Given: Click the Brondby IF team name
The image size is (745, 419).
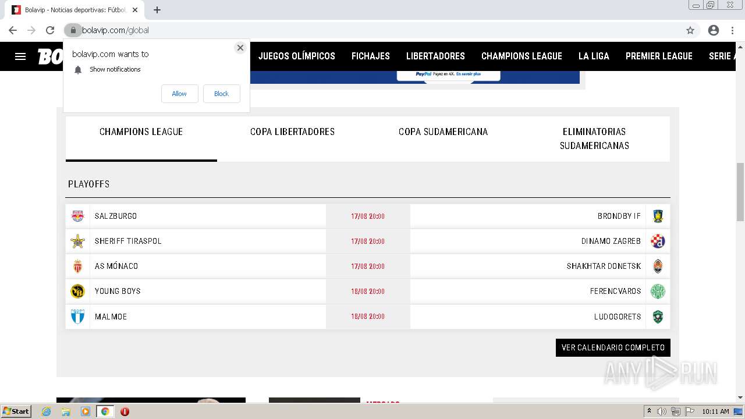Looking at the screenshot, I should pyautogui.click(x=619, y=216).
